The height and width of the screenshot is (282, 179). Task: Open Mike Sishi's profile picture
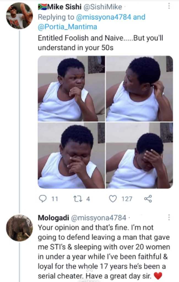click(x=19, y=16)
